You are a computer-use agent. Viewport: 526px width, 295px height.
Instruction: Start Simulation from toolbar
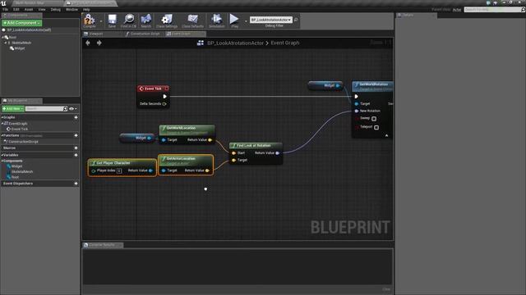tap(217, 20)
